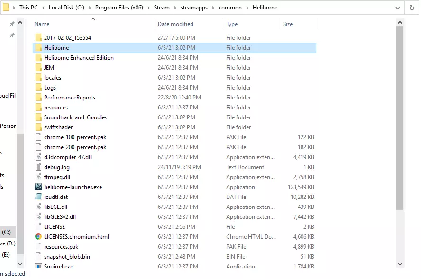The image size is (421, 279).
Task: Expand the chevron after steamapps in the path
Action: (213, 8)
